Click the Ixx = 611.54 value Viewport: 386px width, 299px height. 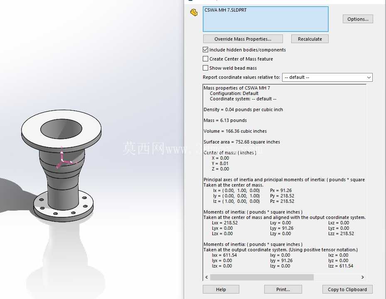224,255
